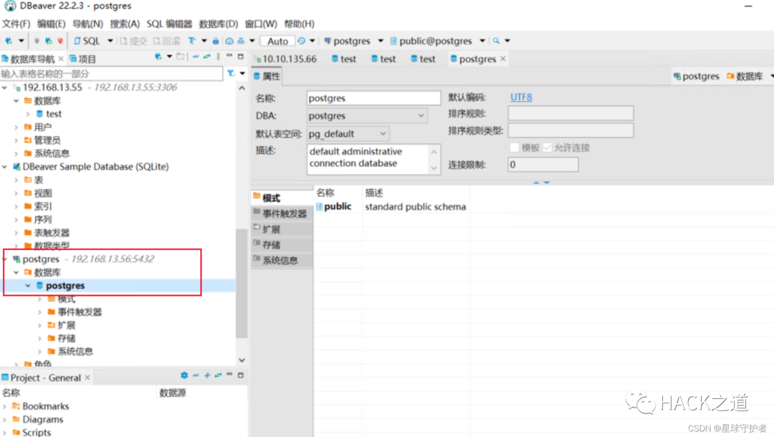774x437 pixels.
Task: Click new connection icon in navigator panel
Action: [158, 57]
